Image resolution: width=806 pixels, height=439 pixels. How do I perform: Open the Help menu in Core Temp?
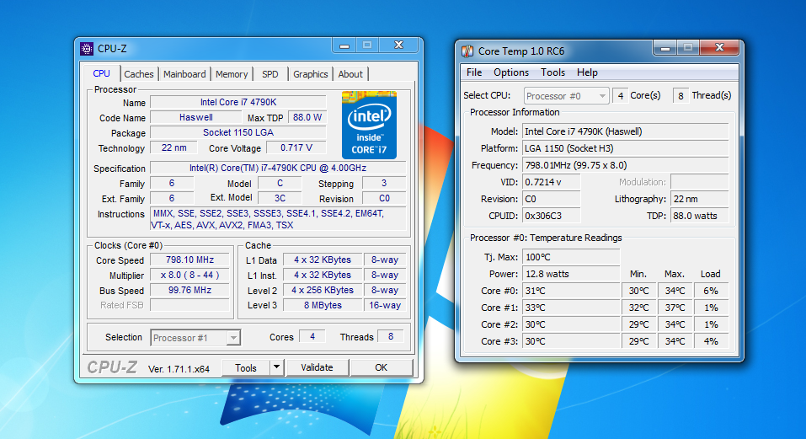587,72
